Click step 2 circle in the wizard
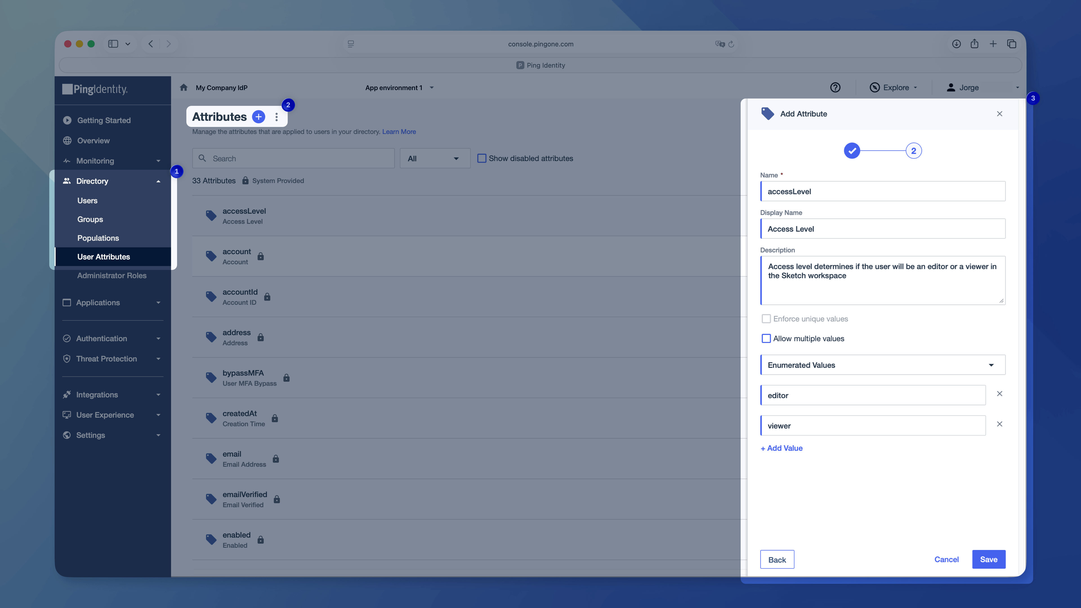The height and width of the screenshot is (608, 1081). (914, 151)
